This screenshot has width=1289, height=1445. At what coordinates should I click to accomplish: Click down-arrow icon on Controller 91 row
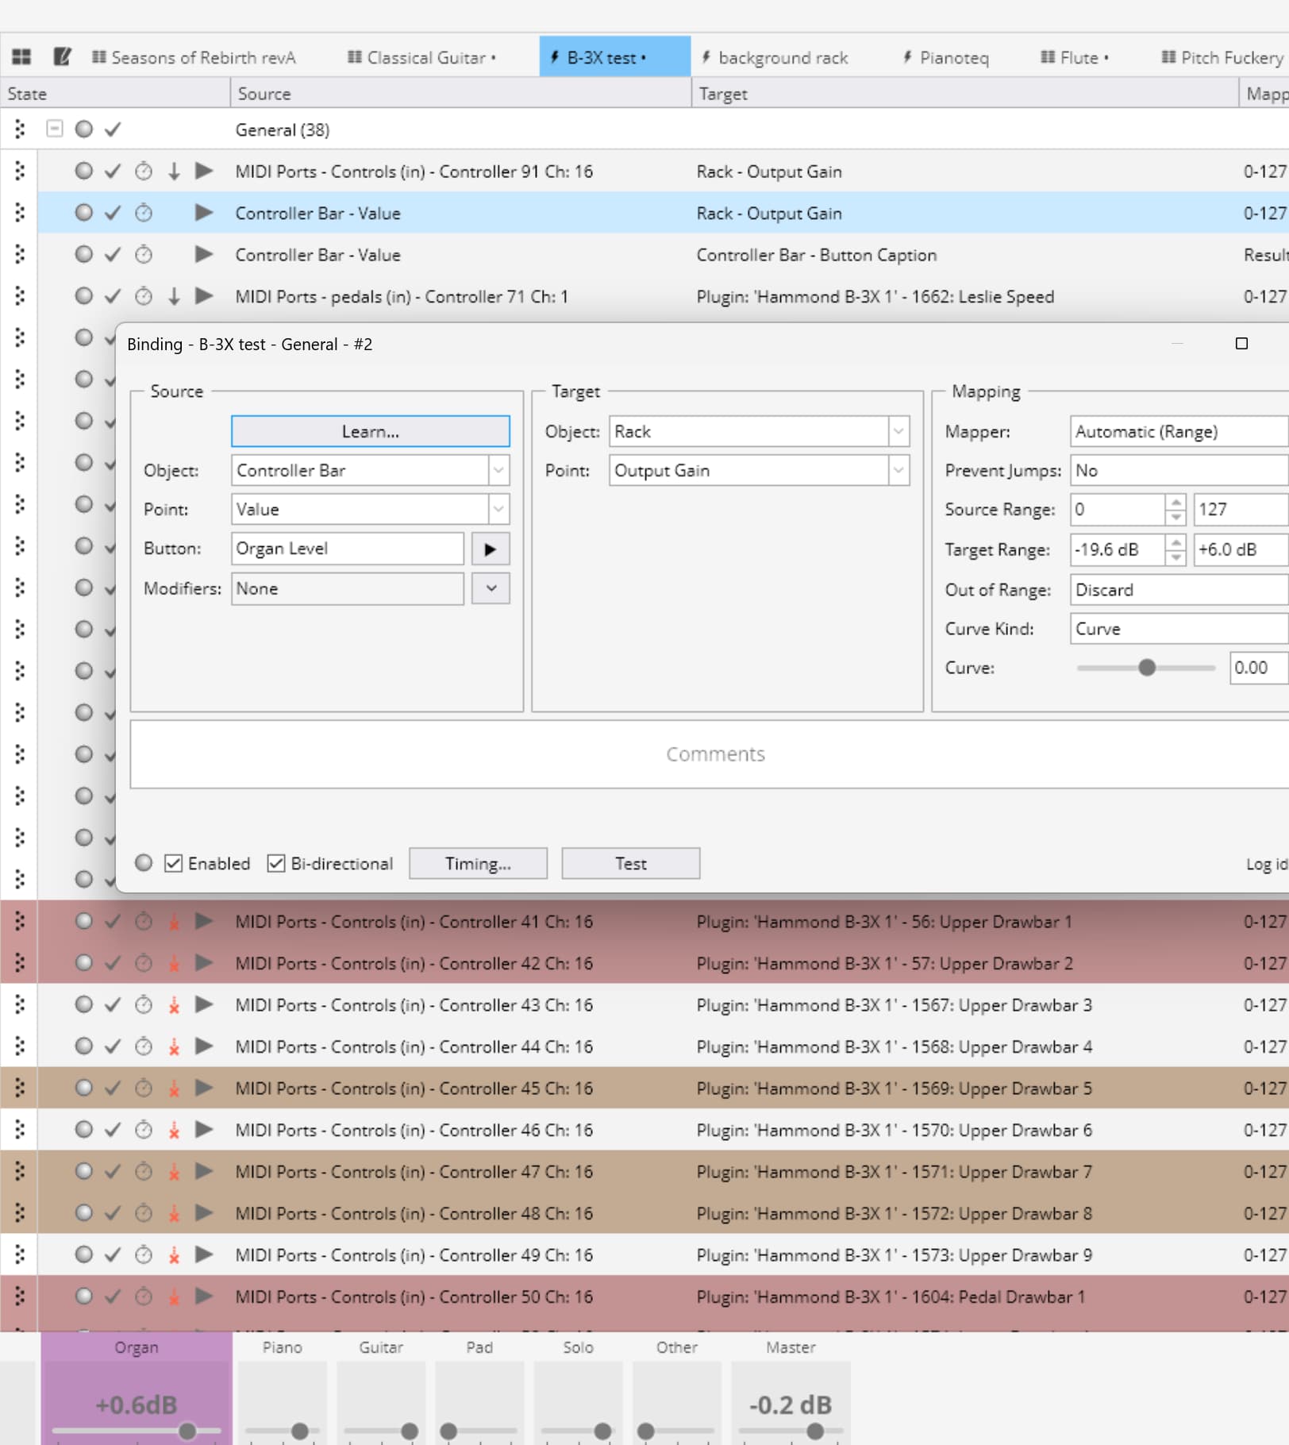pyautogui.click(x=174, y=171)
